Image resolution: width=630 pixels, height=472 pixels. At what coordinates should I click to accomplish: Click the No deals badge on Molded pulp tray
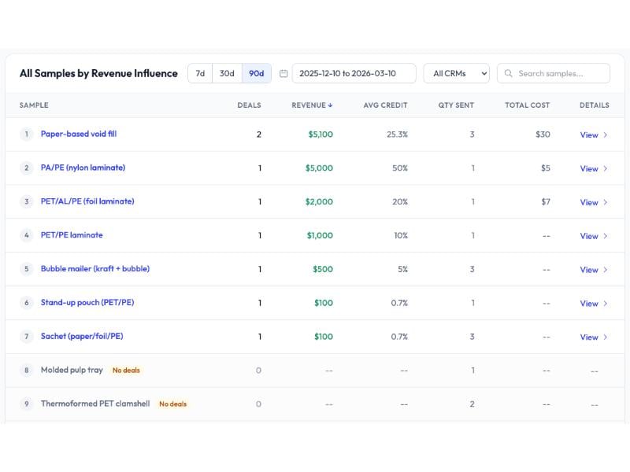[125, 370]
